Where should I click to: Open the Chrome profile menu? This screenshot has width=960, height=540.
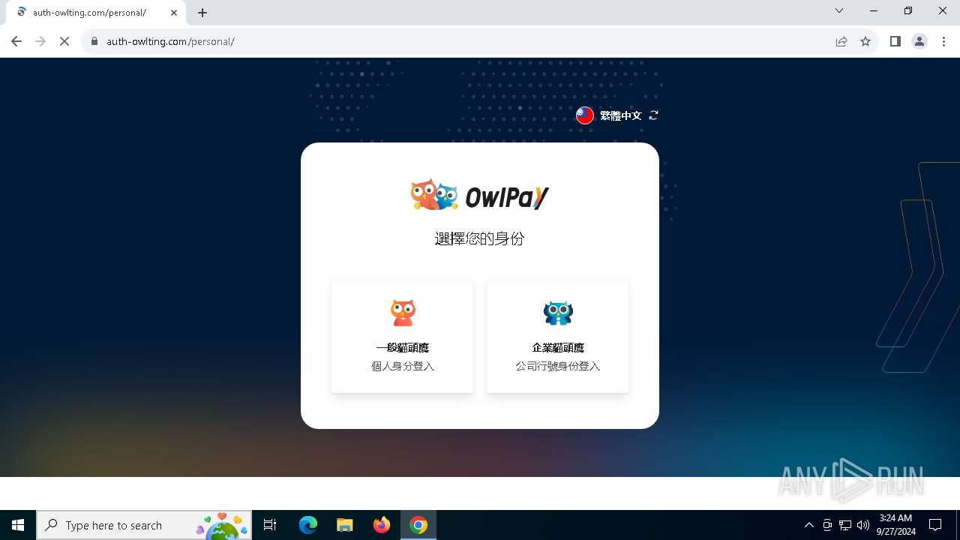tap(919, 41)
